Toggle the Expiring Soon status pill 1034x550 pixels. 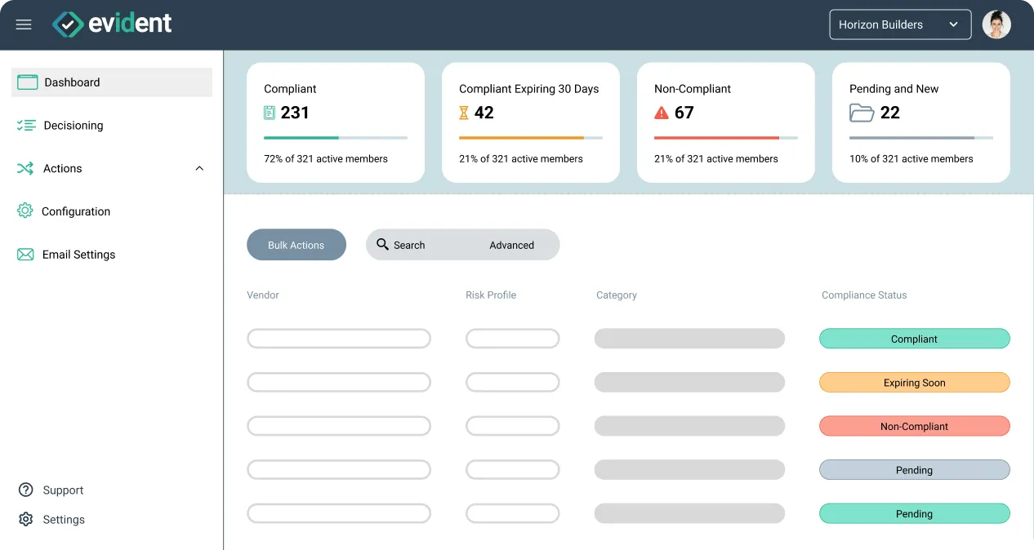[914, 382]
